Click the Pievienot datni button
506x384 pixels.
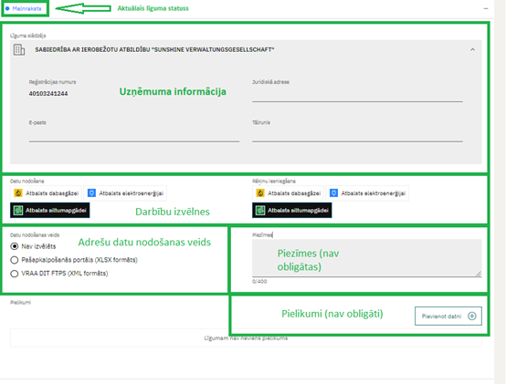click(x=448, y=316)
